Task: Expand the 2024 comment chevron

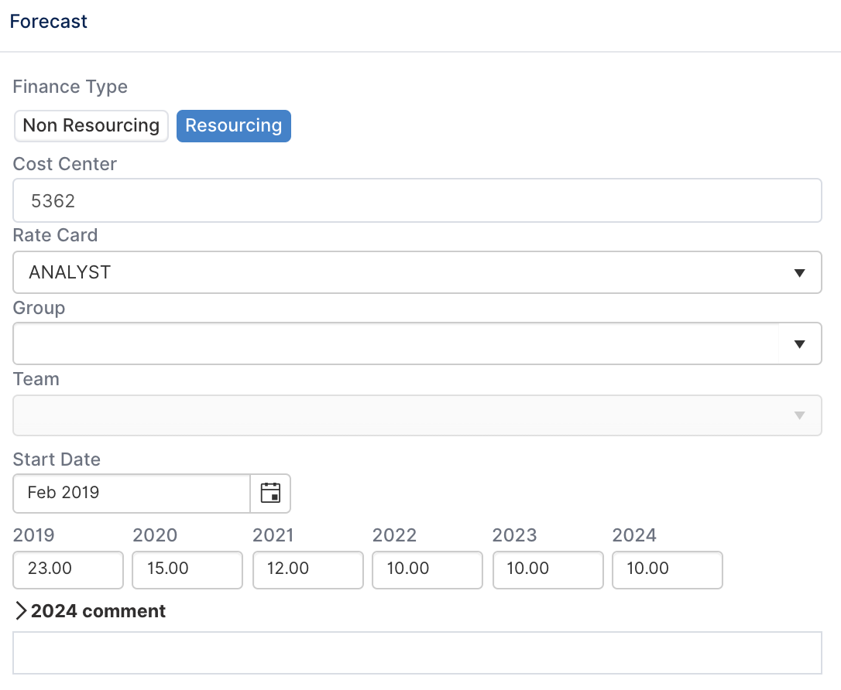Action: (20, 611)
